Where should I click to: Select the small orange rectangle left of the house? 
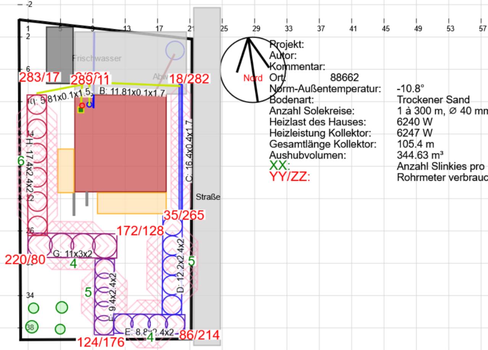coord(66,171)
